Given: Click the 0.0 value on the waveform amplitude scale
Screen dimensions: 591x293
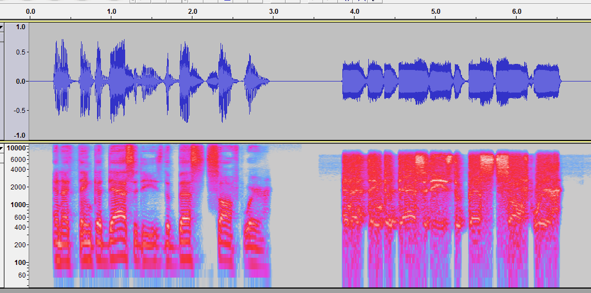Looking at the screenshot, I should point(21,82).
